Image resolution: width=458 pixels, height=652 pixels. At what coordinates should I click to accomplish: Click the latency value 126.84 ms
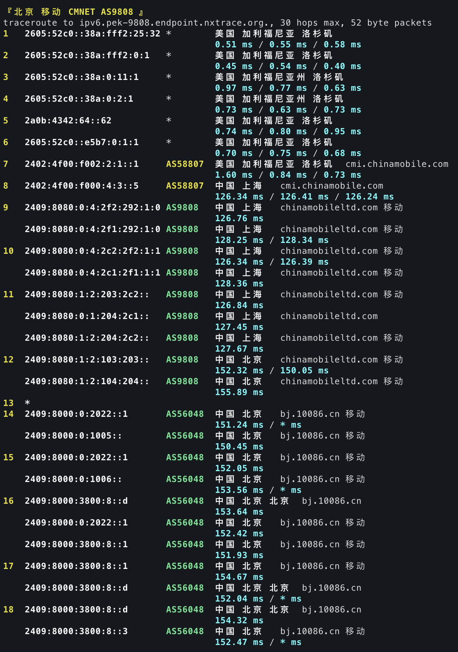[x=239, y=305]
